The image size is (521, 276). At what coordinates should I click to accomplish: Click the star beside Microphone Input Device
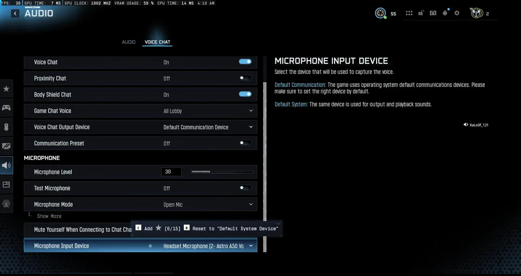click(x=150, y=246)
